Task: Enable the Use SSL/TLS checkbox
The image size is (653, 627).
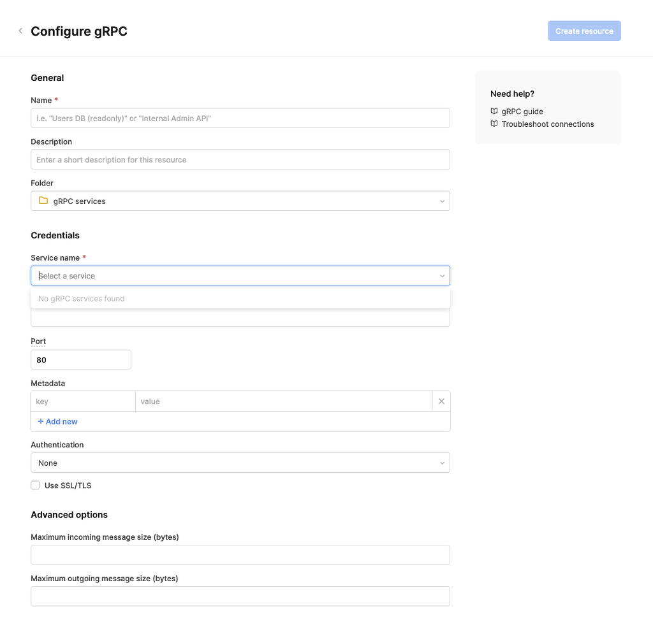Action: click(35, 485)
